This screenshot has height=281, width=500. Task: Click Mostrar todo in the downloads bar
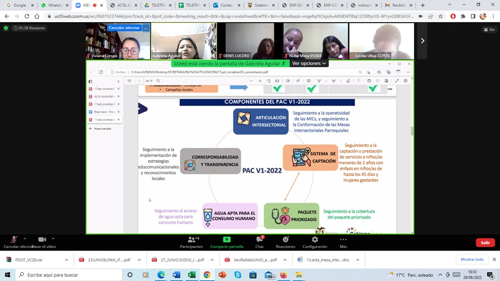coord(472,260)
